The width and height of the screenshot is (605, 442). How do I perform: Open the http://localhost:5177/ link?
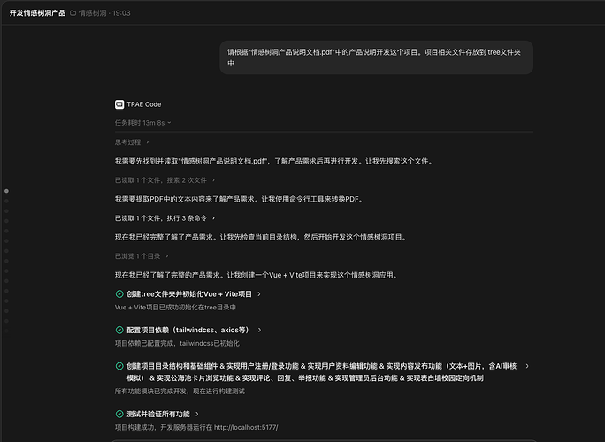tap(246, 427)
